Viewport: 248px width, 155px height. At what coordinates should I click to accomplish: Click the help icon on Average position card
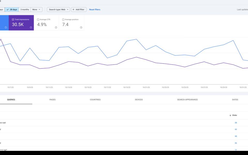coord(81,27)
